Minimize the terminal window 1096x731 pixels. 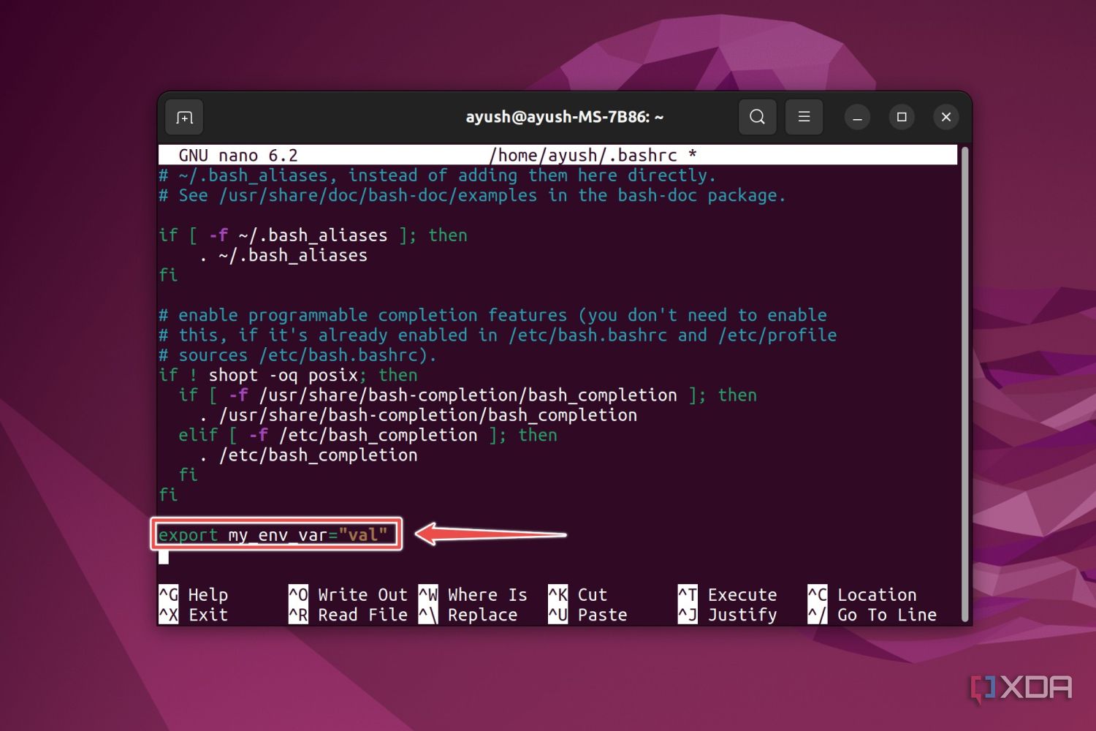tap(857, 117)
